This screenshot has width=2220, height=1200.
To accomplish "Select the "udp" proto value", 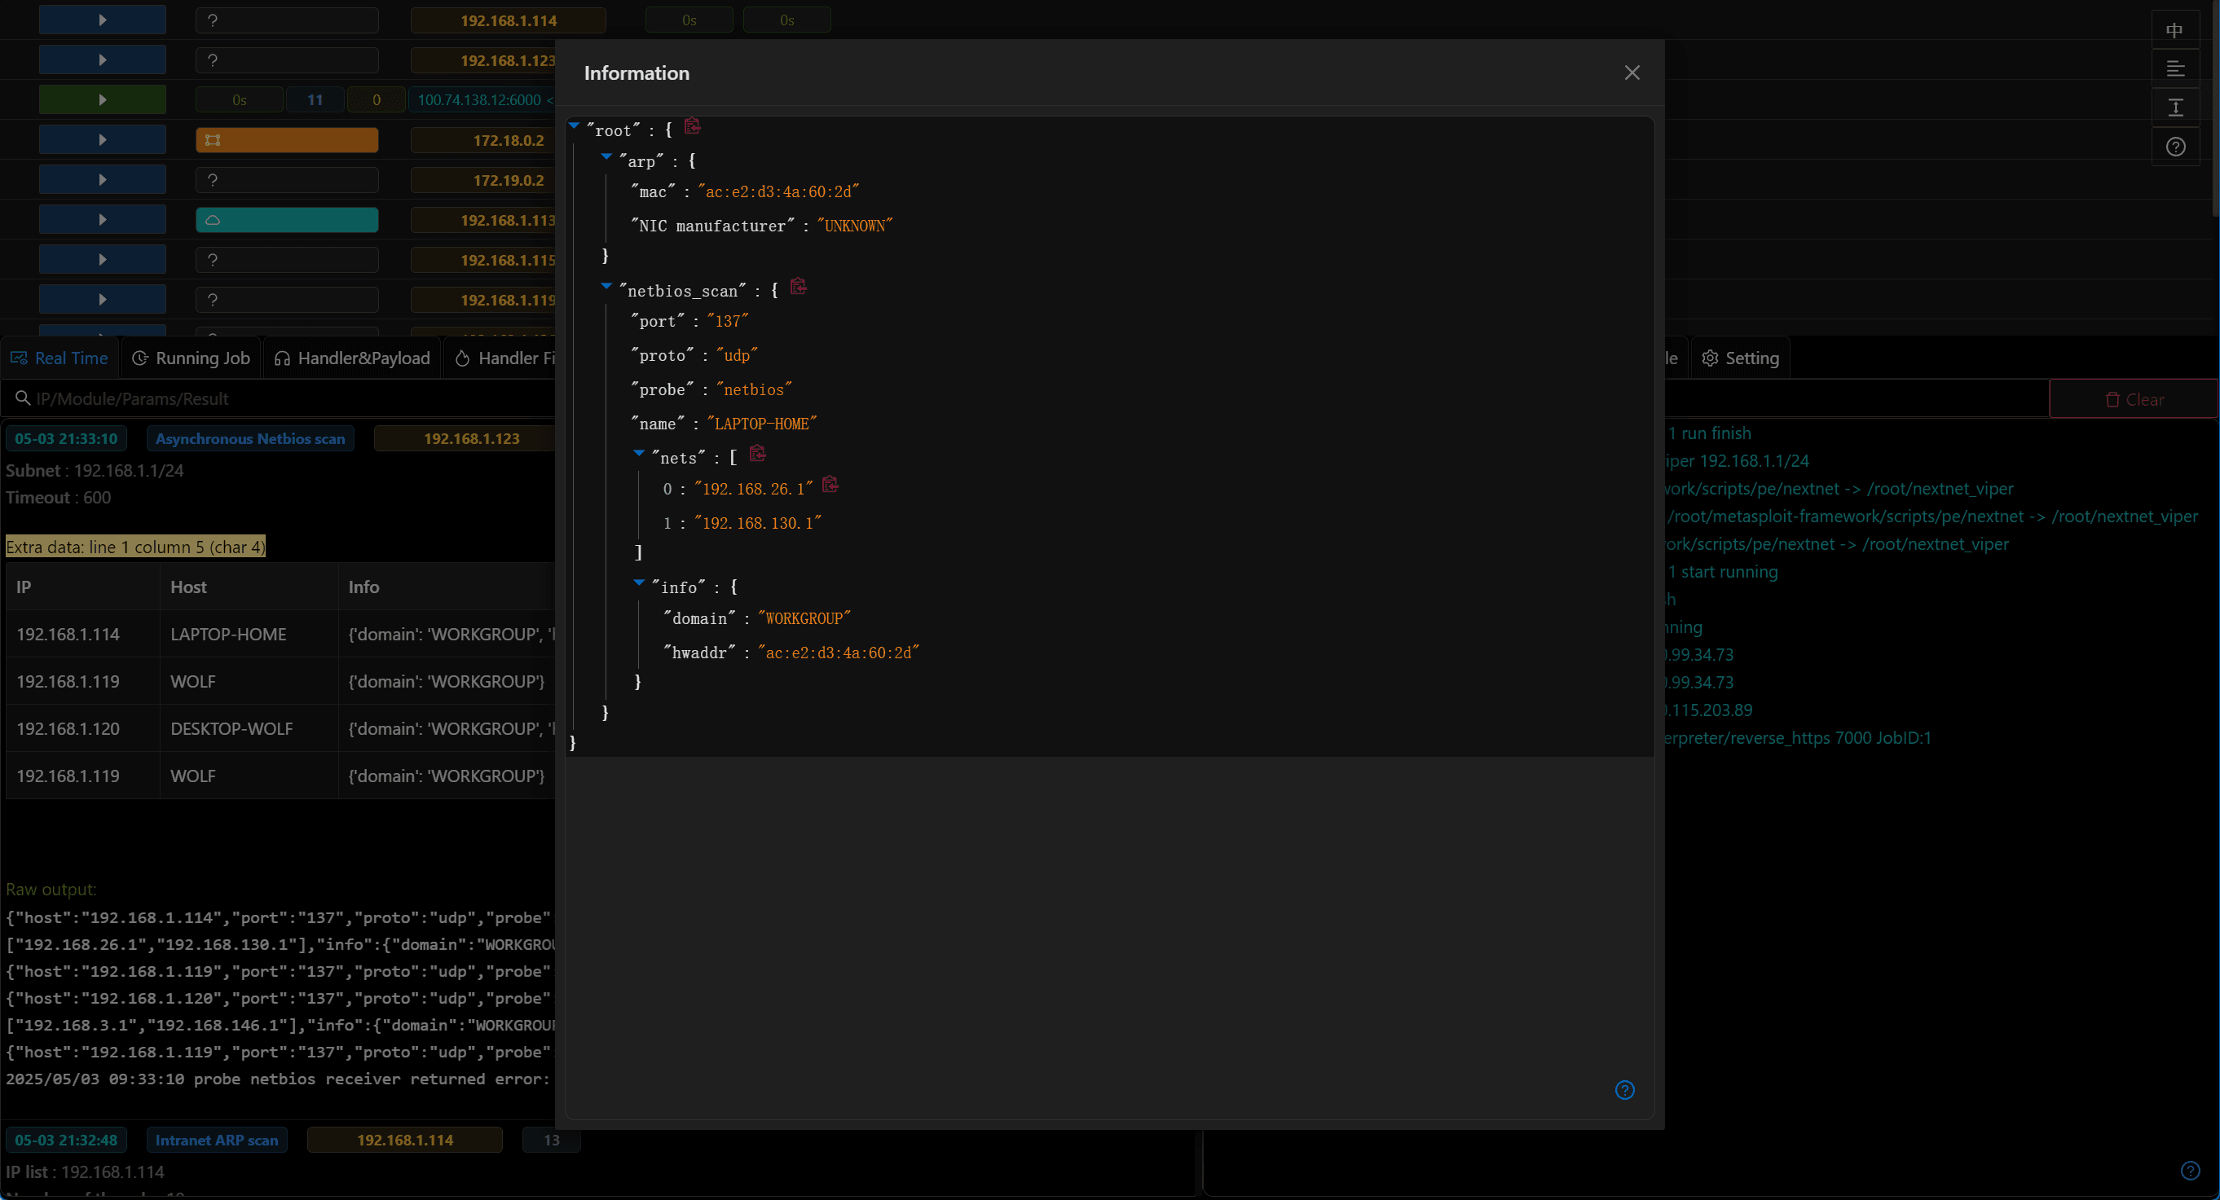I will click(x=736, y=355).
